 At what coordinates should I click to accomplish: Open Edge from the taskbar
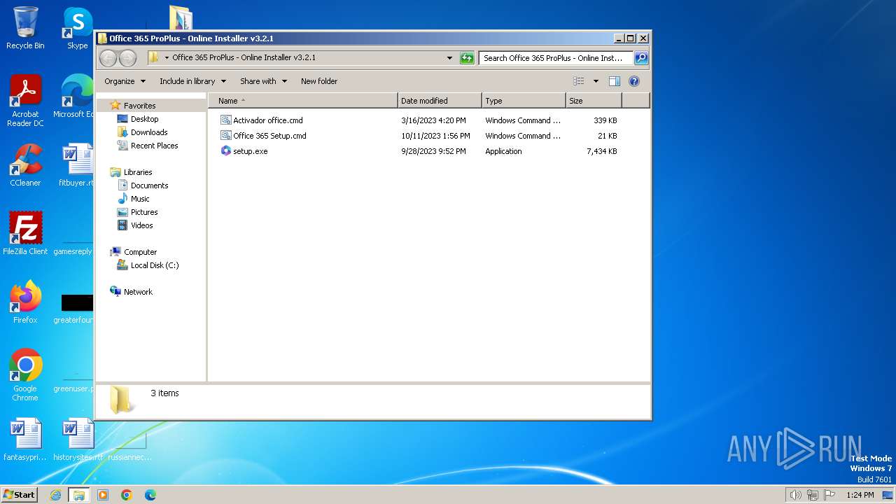150,495
